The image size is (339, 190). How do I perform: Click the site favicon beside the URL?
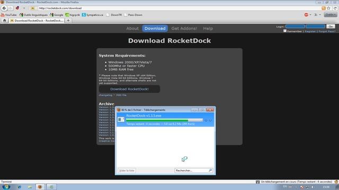(33, 8)
